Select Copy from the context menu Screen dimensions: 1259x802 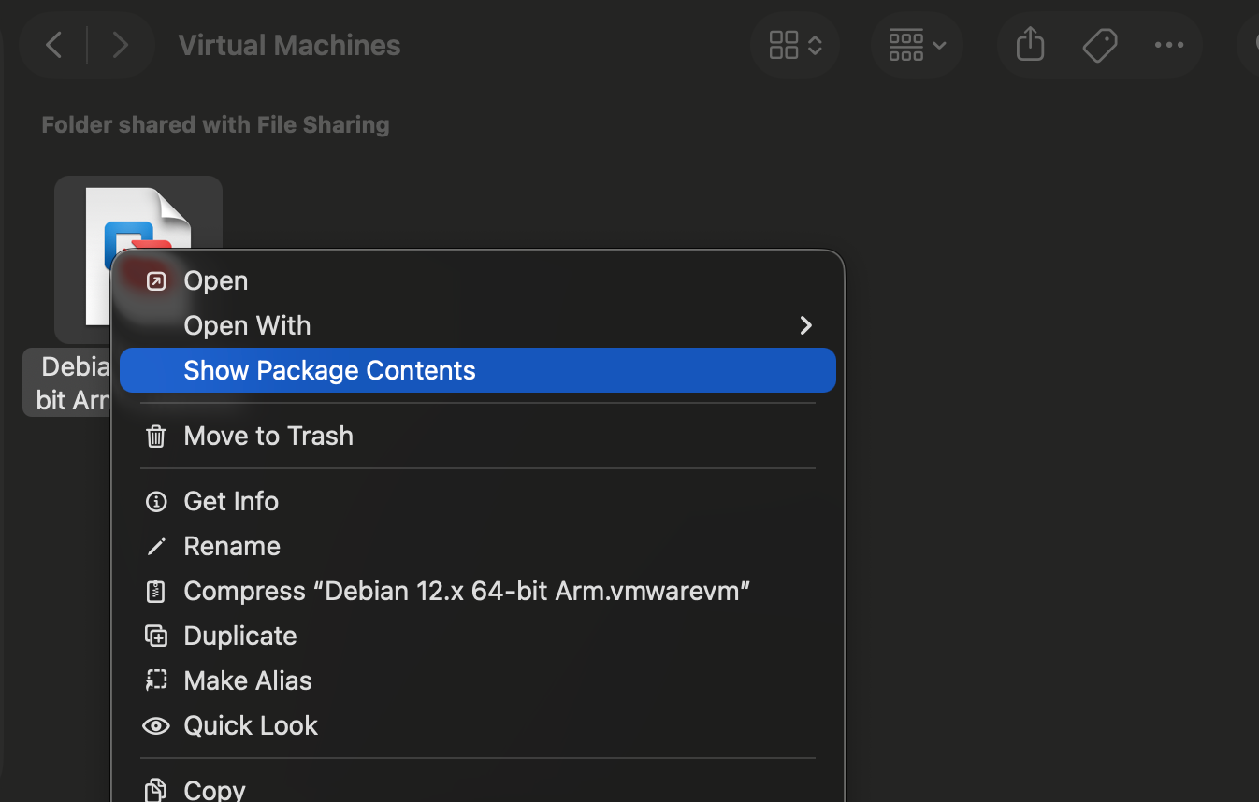(214, 789)
